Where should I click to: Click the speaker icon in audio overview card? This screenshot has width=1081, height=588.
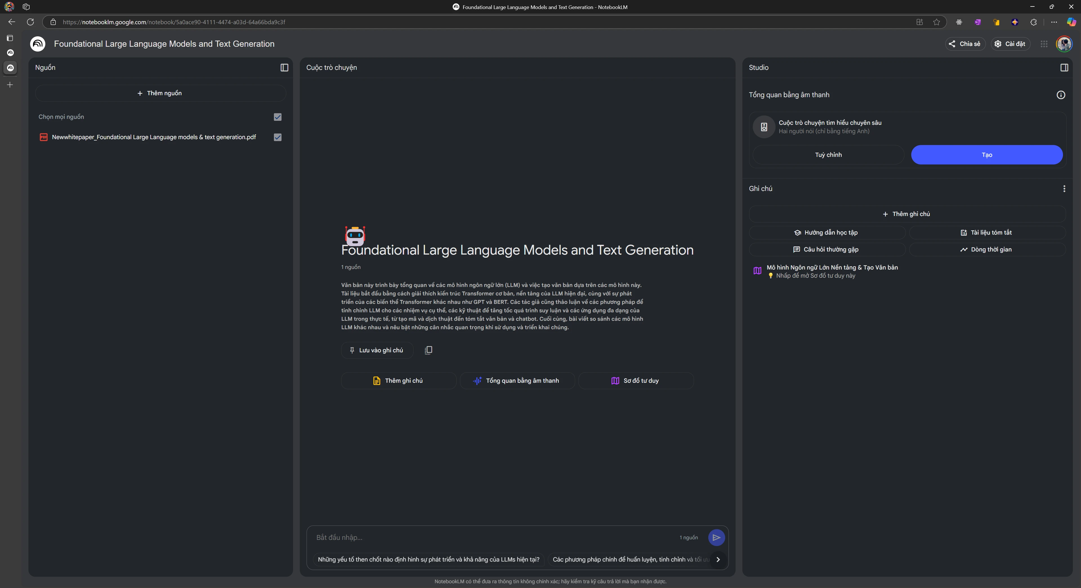(764, 127)
